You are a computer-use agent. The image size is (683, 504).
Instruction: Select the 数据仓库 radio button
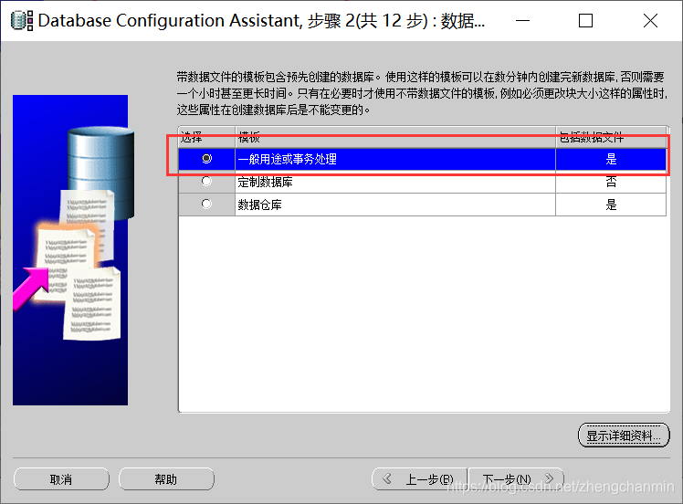click(207, 204)
